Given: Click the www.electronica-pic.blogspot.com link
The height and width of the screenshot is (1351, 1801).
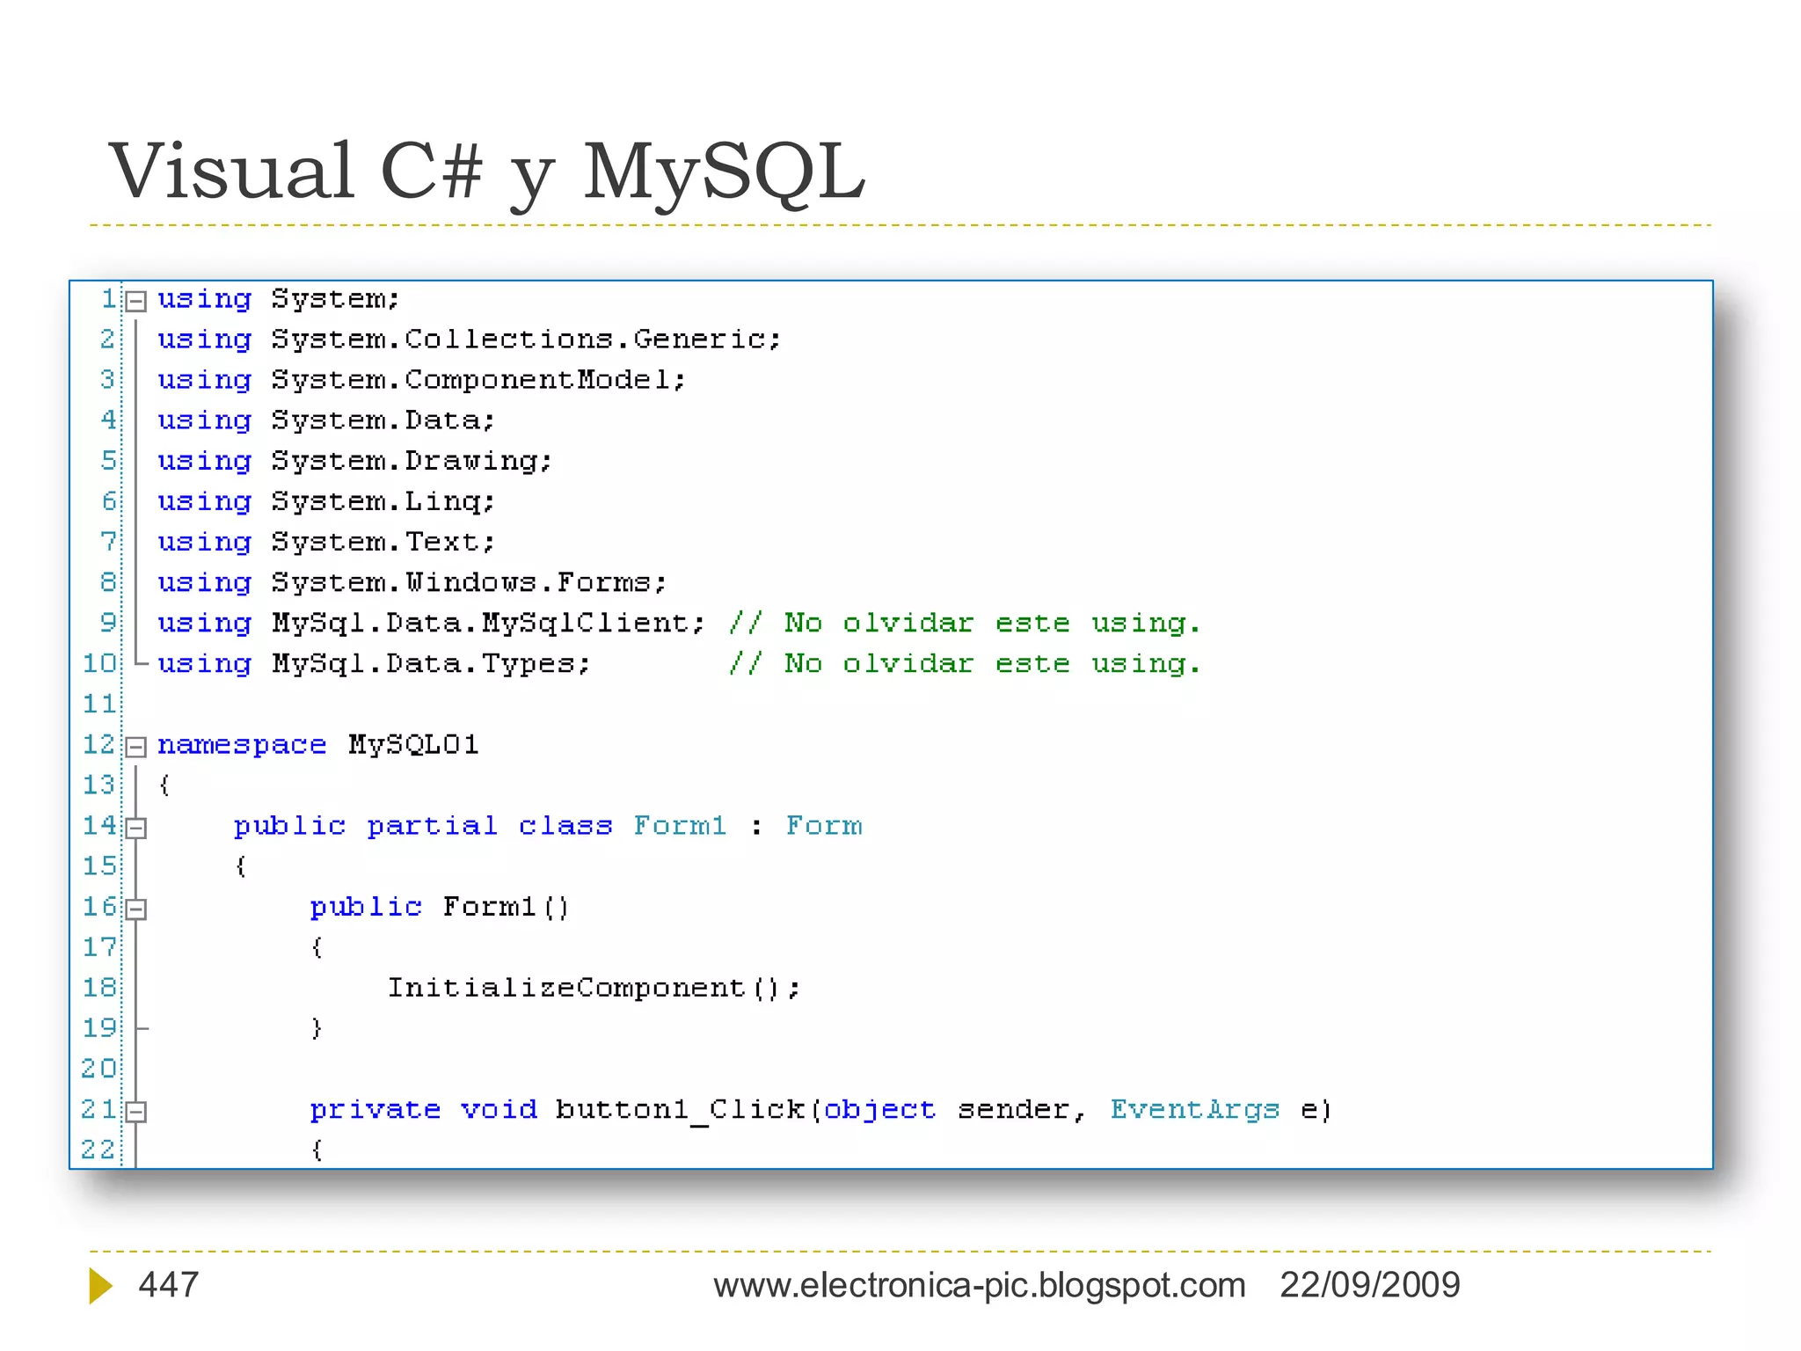Looking at the screenshot, I should (979, 1286).
